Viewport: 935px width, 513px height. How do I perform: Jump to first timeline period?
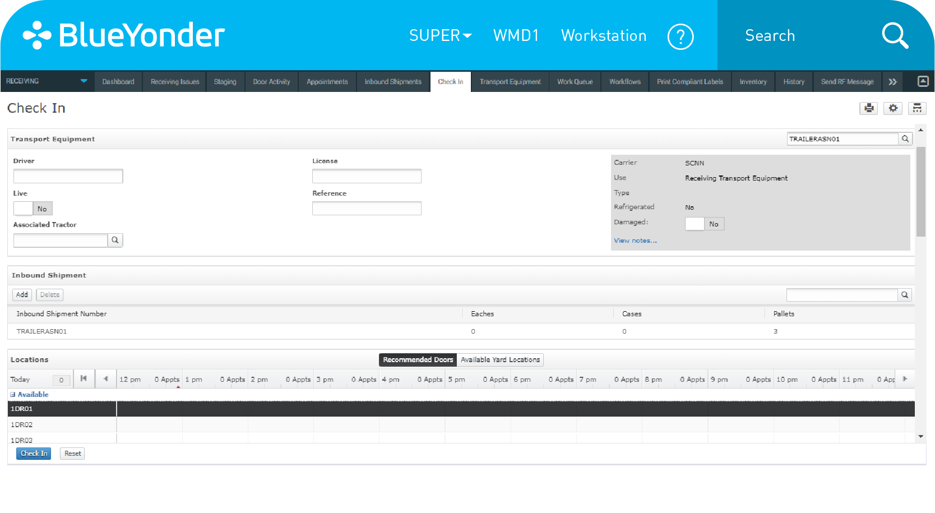pos(84,379)
